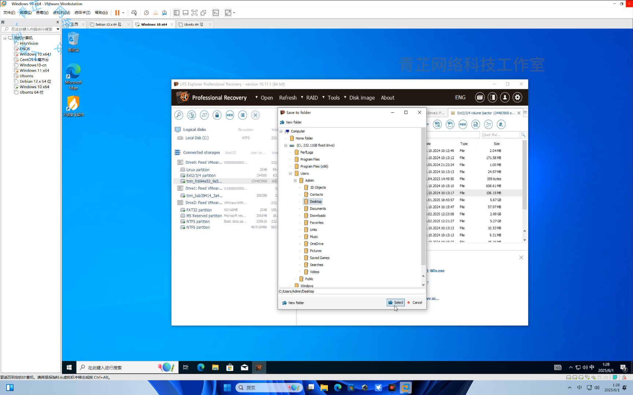Click the VMware snapshot clock icon
The image size is (633, 395).
click(x=146, y=13)
